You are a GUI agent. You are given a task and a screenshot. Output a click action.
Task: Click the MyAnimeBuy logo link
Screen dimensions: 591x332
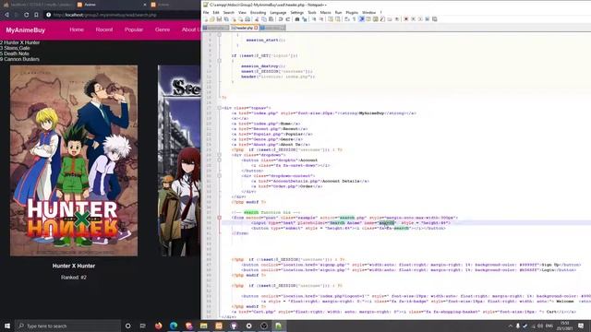coord(25,30)
